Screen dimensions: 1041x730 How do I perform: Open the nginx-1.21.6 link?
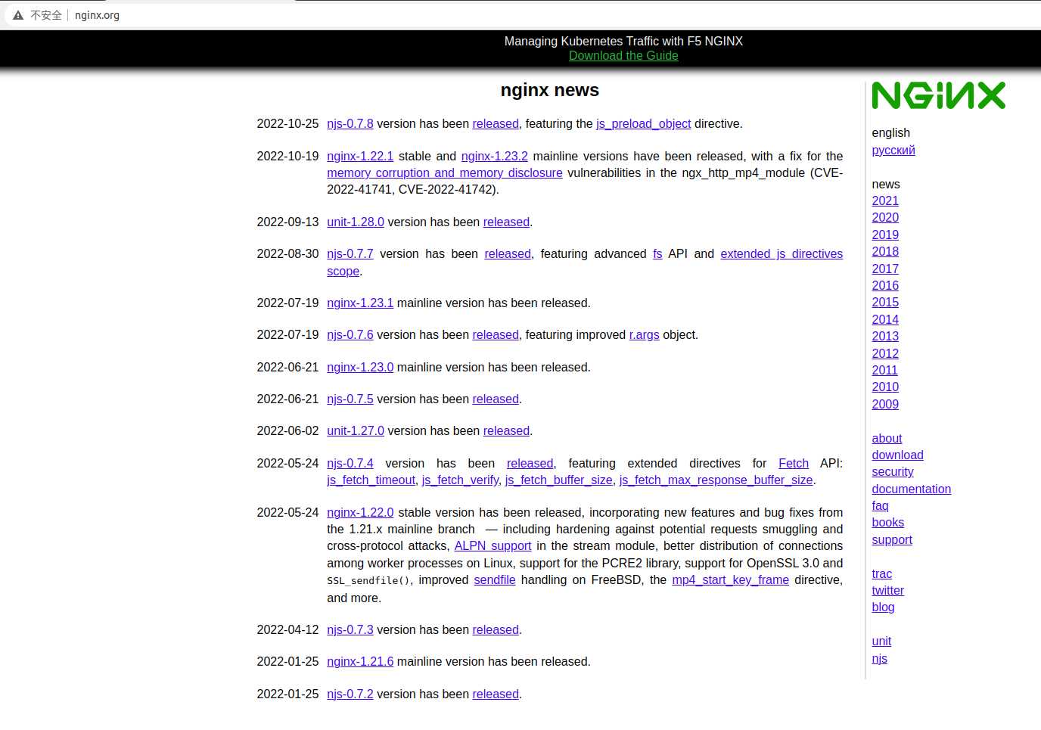360,662
